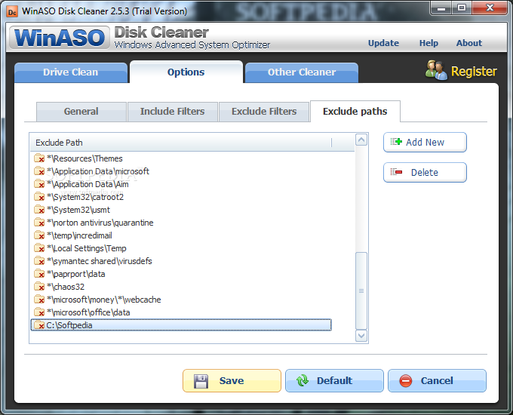Select the C:\Softpedia entry

coord(181,325)
